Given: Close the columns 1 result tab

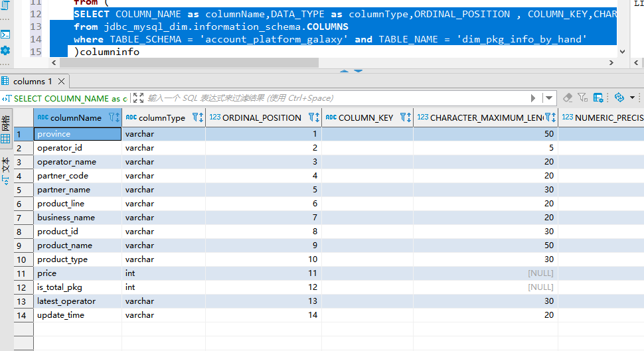Looking at the screenshot, I should coord(61,82).
